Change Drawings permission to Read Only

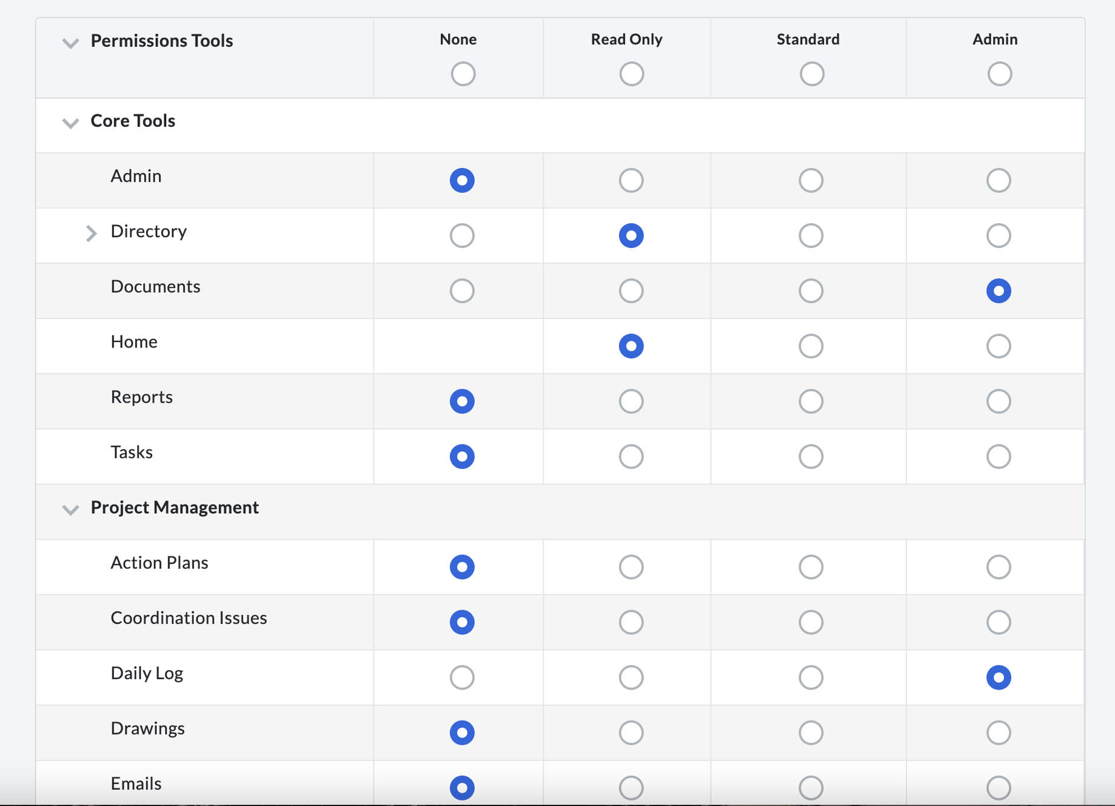631,733
